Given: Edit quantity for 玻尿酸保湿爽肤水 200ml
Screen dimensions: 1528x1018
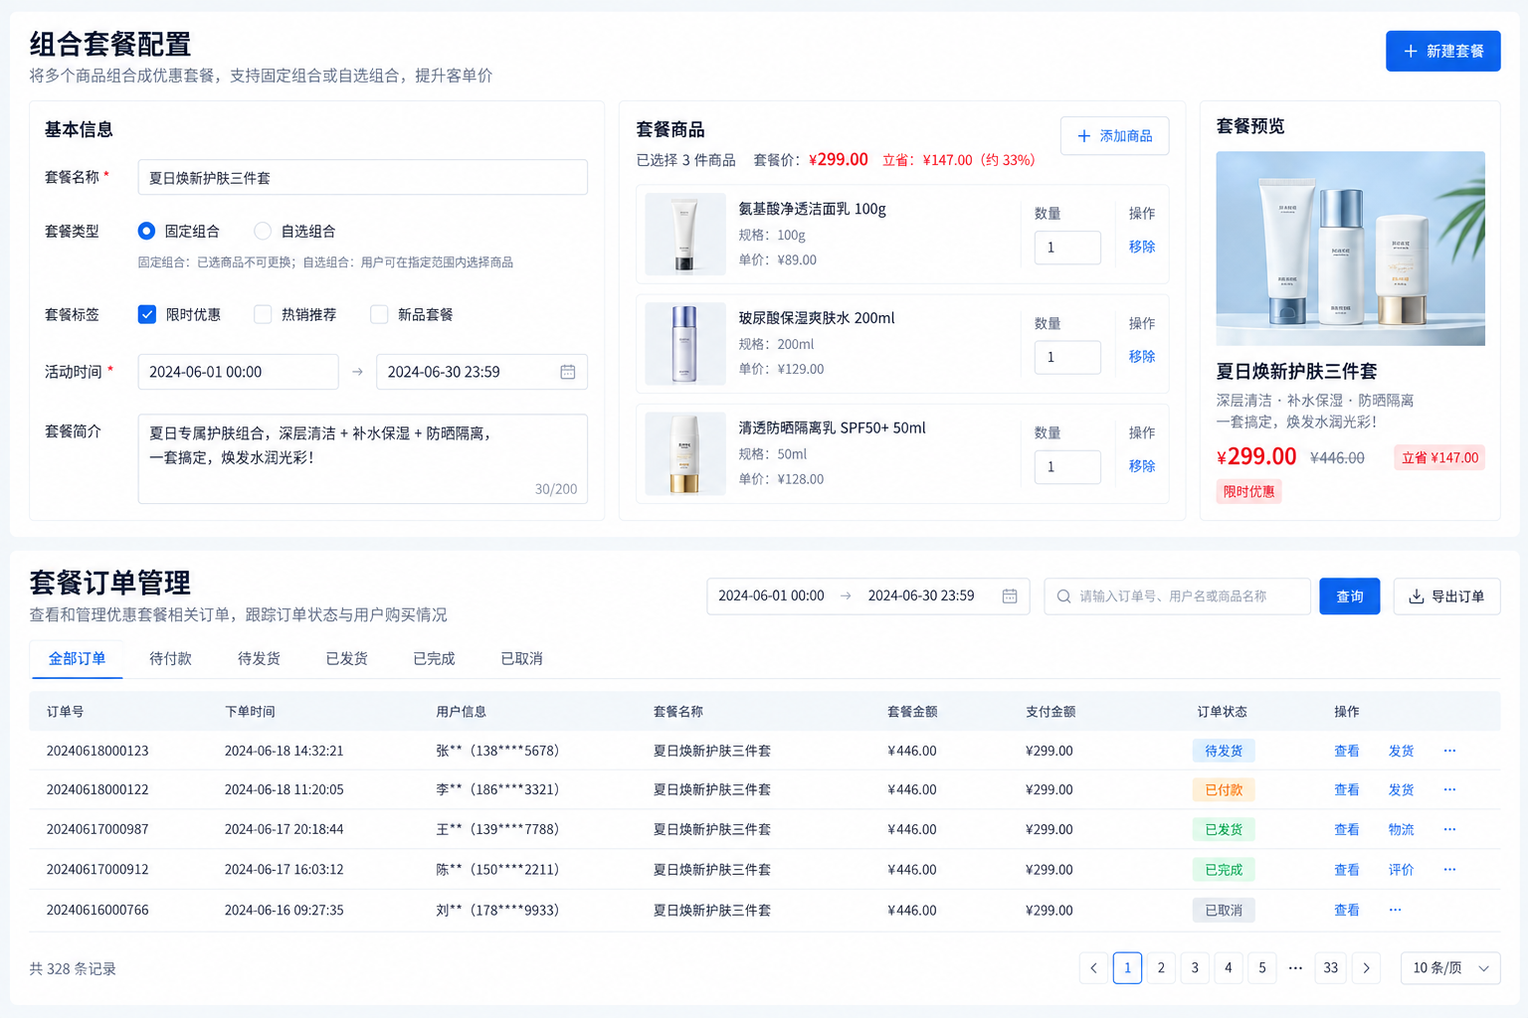Looking at the screenshot, I should (1067, 357).
